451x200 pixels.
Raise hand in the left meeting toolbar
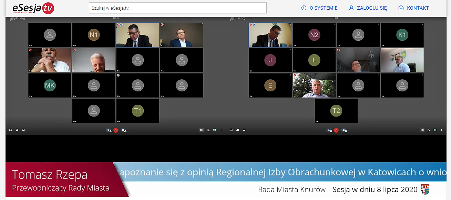(x=17, y=130)
